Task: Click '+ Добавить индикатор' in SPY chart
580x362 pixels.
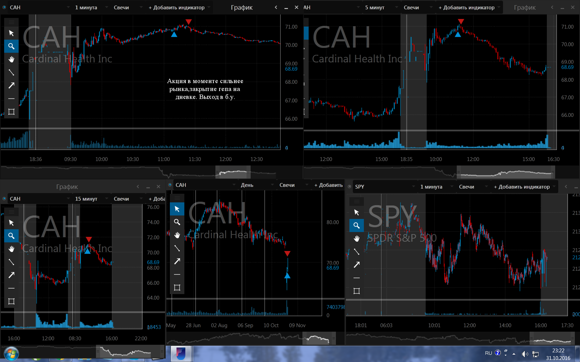Action: [x=524, y=187]
